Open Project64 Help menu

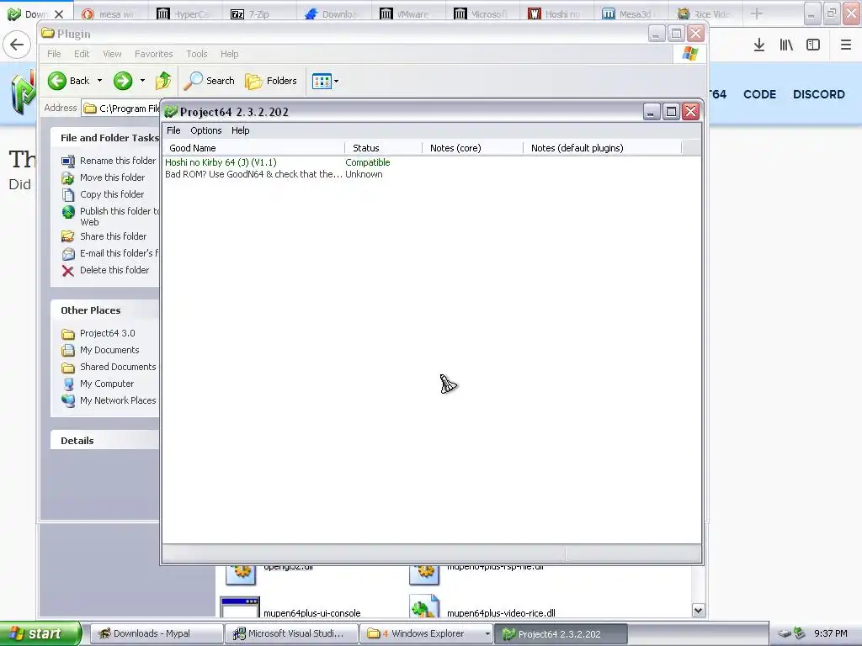tap(240, 130)
